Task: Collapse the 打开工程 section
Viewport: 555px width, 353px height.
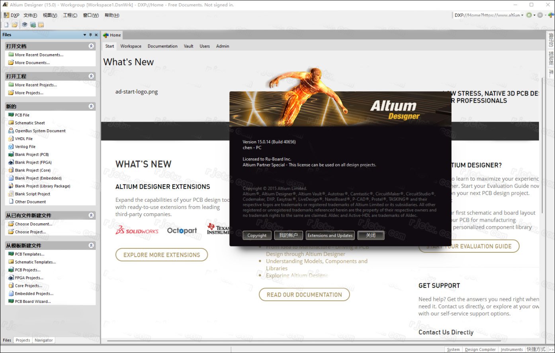Action: coord(91,76)
